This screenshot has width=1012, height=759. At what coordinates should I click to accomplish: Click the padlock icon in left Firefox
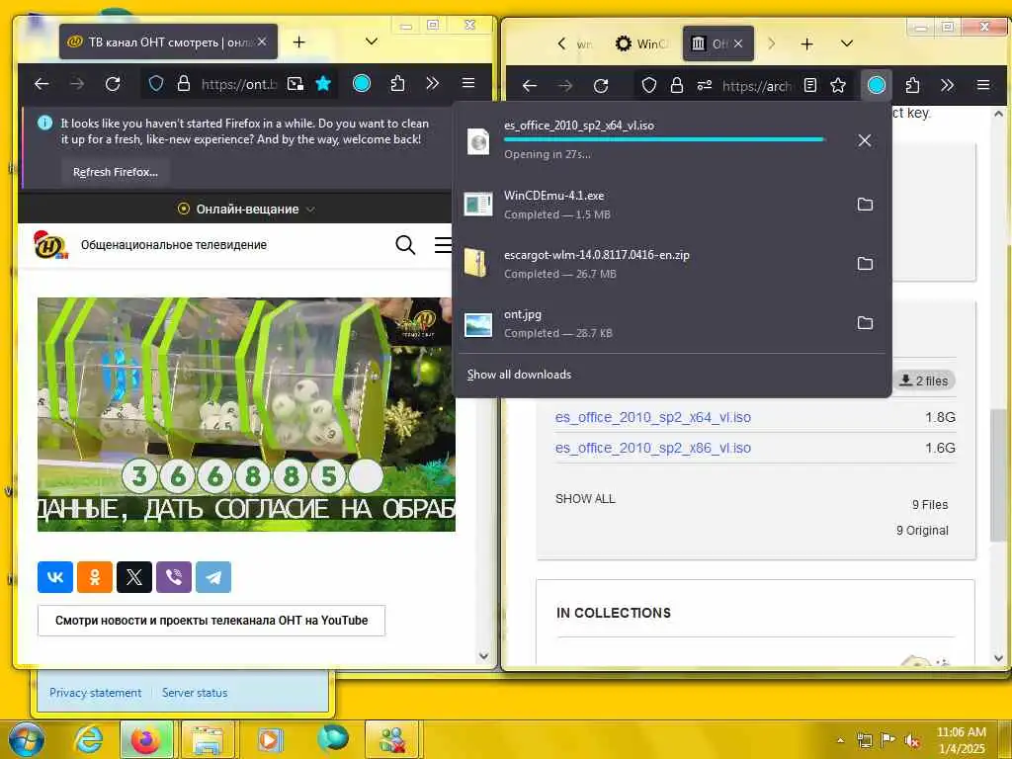184,84
